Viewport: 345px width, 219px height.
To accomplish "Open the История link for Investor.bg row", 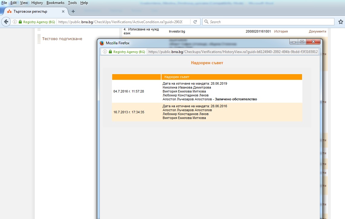I will point(281,31).
